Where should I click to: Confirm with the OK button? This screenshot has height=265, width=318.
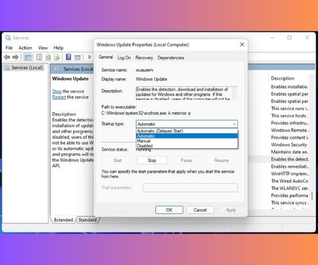click(x=169, y=210)
